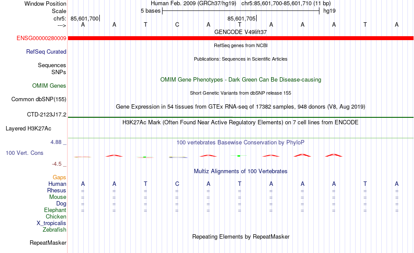This screenshot has width=414, height=253.
Task: Click the -4.5 PhyloP lower scale value
Action: [57, 164]
